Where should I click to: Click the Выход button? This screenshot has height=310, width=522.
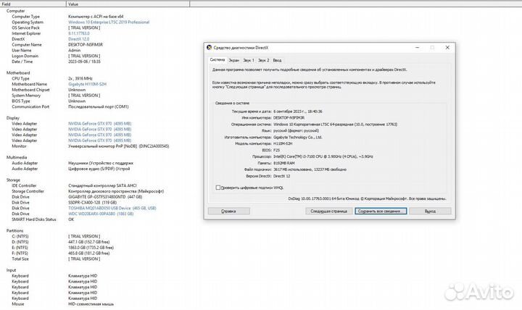[430, 211]
